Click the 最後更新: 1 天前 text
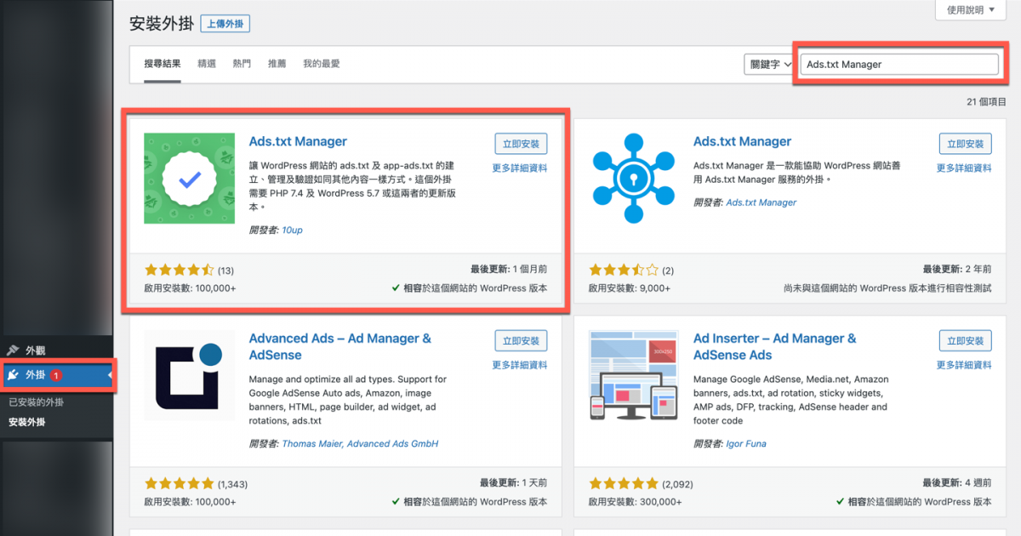This screenshot has height=536, width=1021. click(513, 483)
